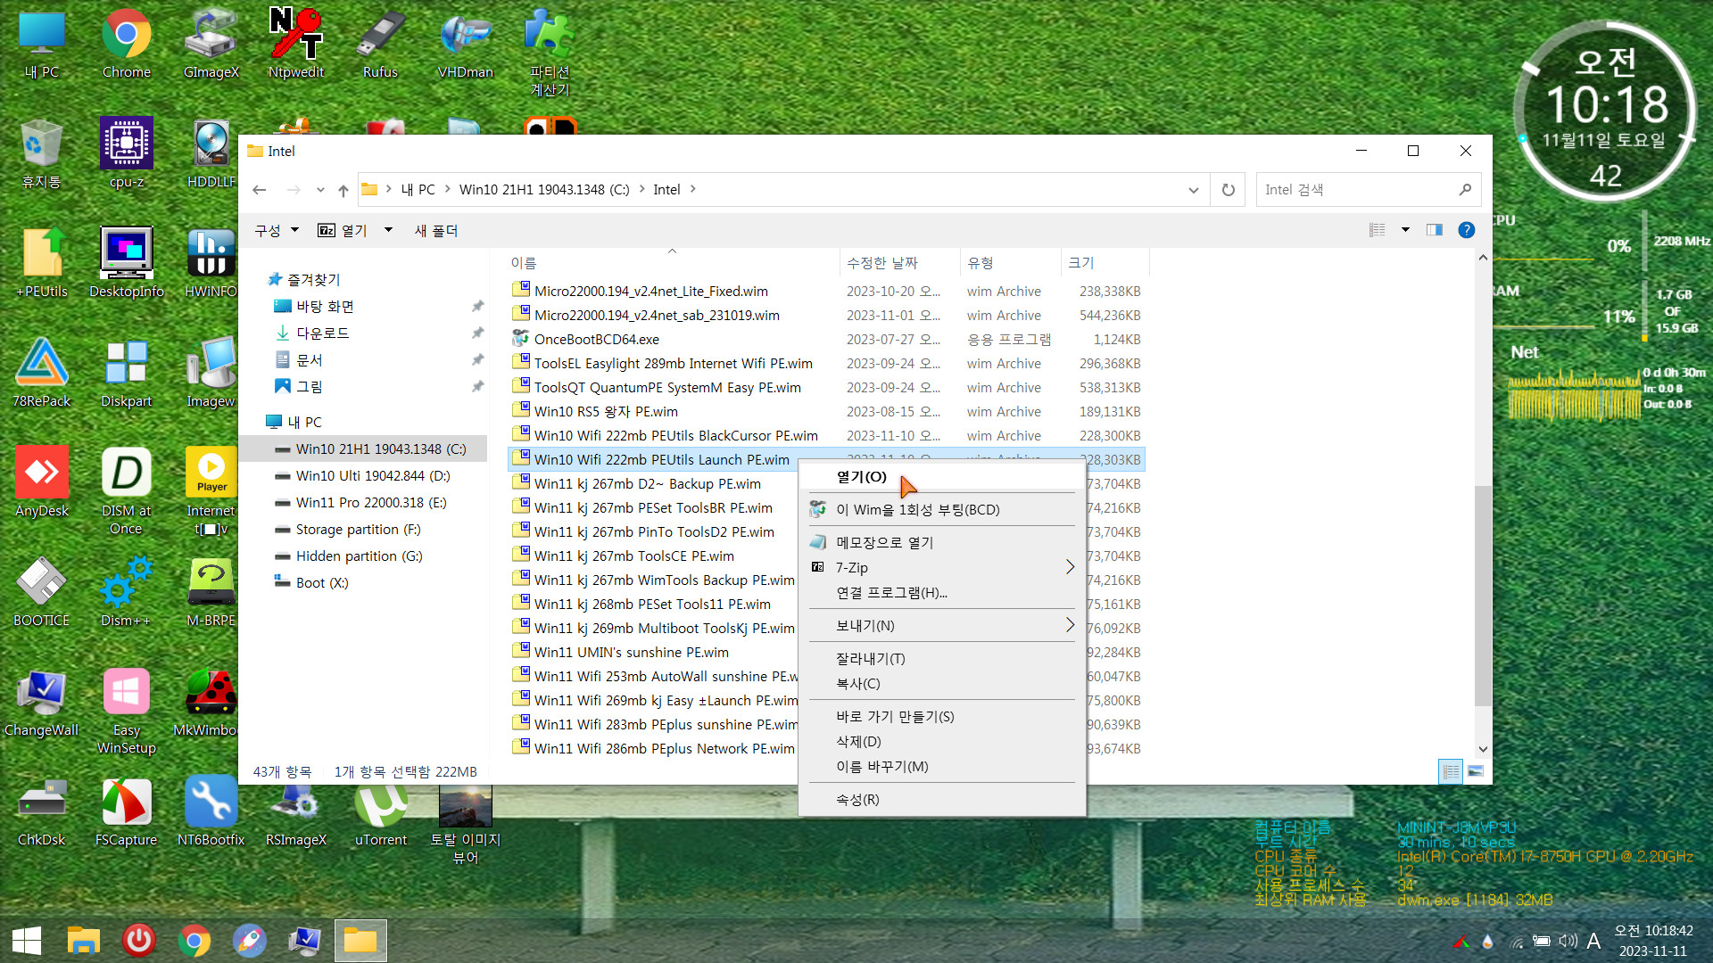Select Win10 Ulti 19042.844 (D:) drive

(x=372, y=475)
